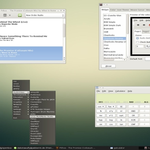Image resolution: width=150 pixels, height=150 pixels.
Task: Expand the Graphics menu category
Action: (21, 102)
